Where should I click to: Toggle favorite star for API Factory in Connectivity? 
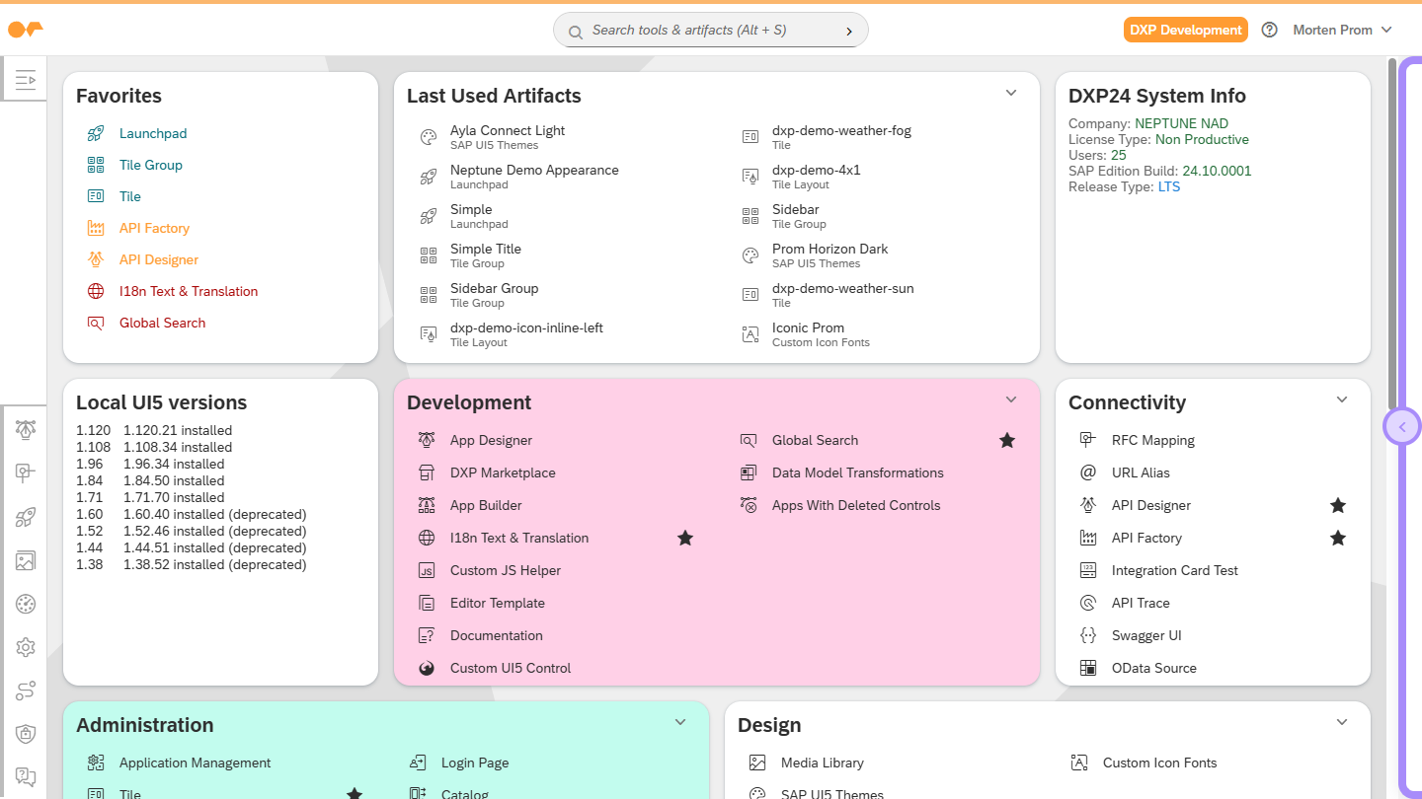coord(1337,538)
